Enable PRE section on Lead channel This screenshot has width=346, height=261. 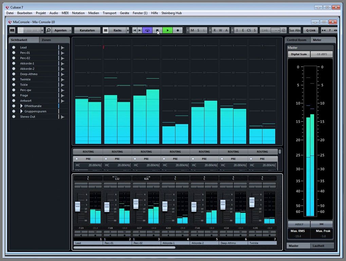pyautogui.click(x=77, y=159)
